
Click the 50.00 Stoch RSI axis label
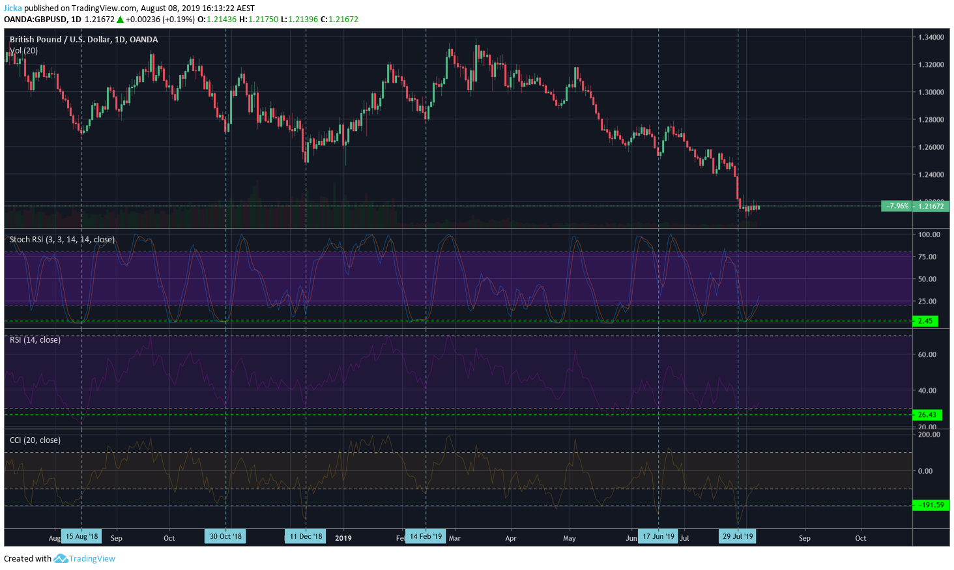[927, 279]
